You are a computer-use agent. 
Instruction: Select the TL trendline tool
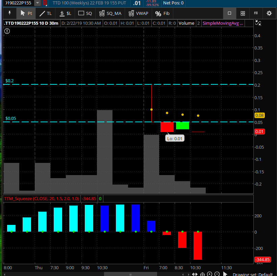(x=46, y=14)
